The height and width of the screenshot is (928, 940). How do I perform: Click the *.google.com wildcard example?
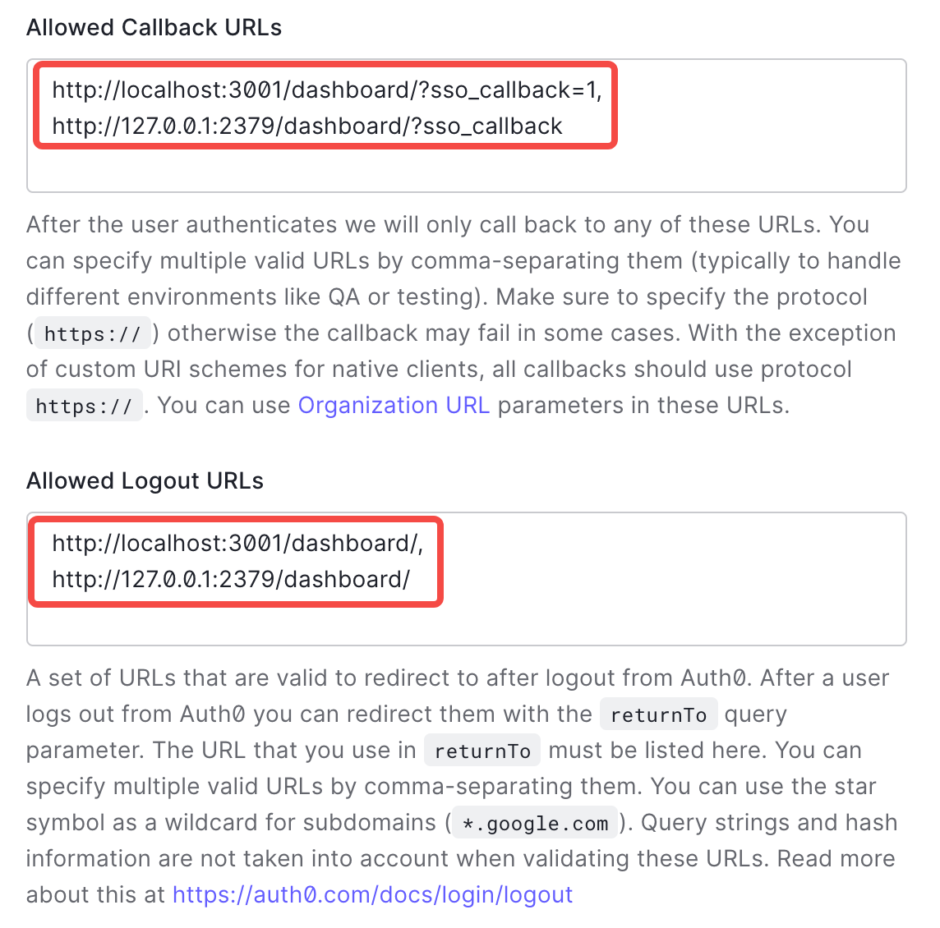tap(535, 824)
